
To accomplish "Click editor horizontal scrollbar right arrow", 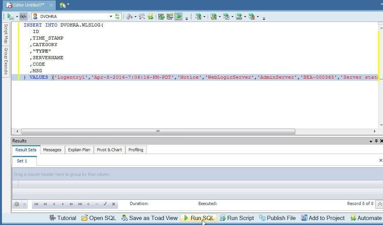I will (375, 131).
